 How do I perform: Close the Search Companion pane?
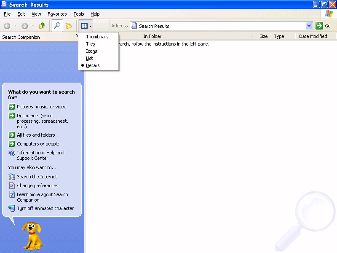(77, 36)
